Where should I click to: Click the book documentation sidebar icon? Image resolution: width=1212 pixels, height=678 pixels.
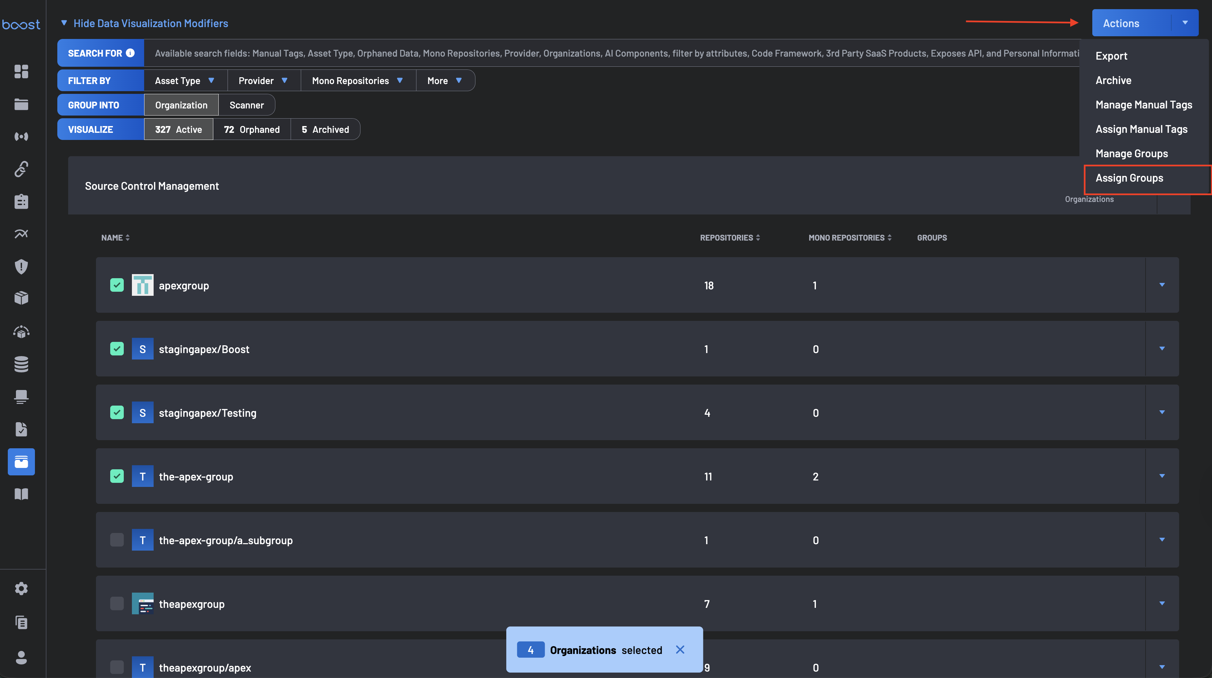(21, 494)
